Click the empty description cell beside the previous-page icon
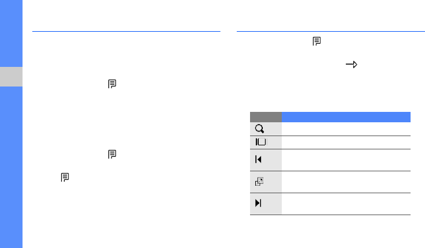 coord(346,160)
